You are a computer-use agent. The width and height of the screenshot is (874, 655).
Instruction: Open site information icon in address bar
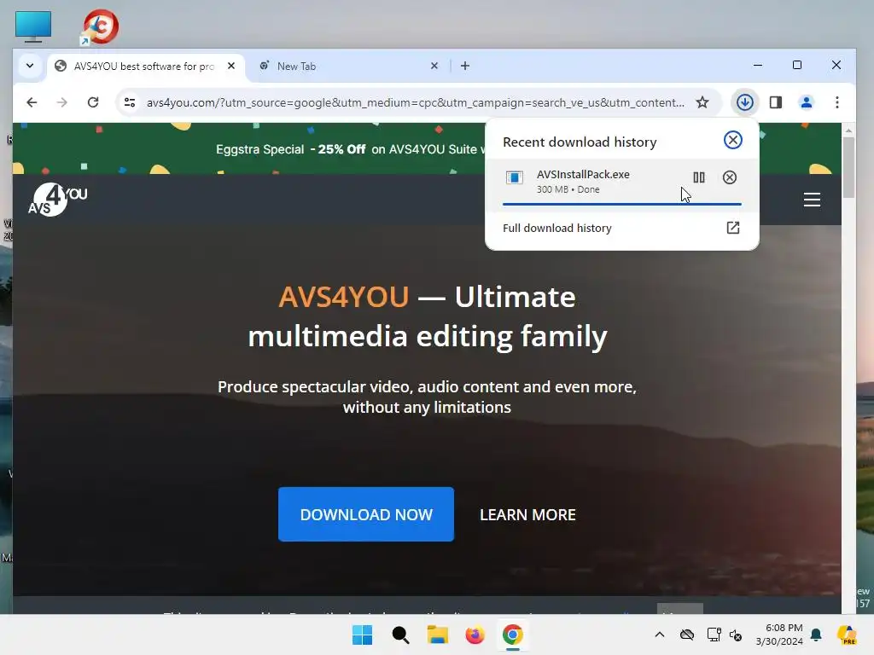(130, 102)
